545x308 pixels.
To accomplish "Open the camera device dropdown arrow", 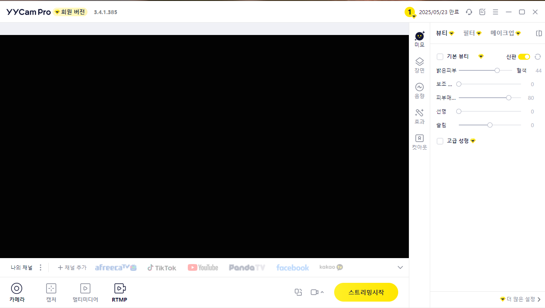I will click(322, 292).
